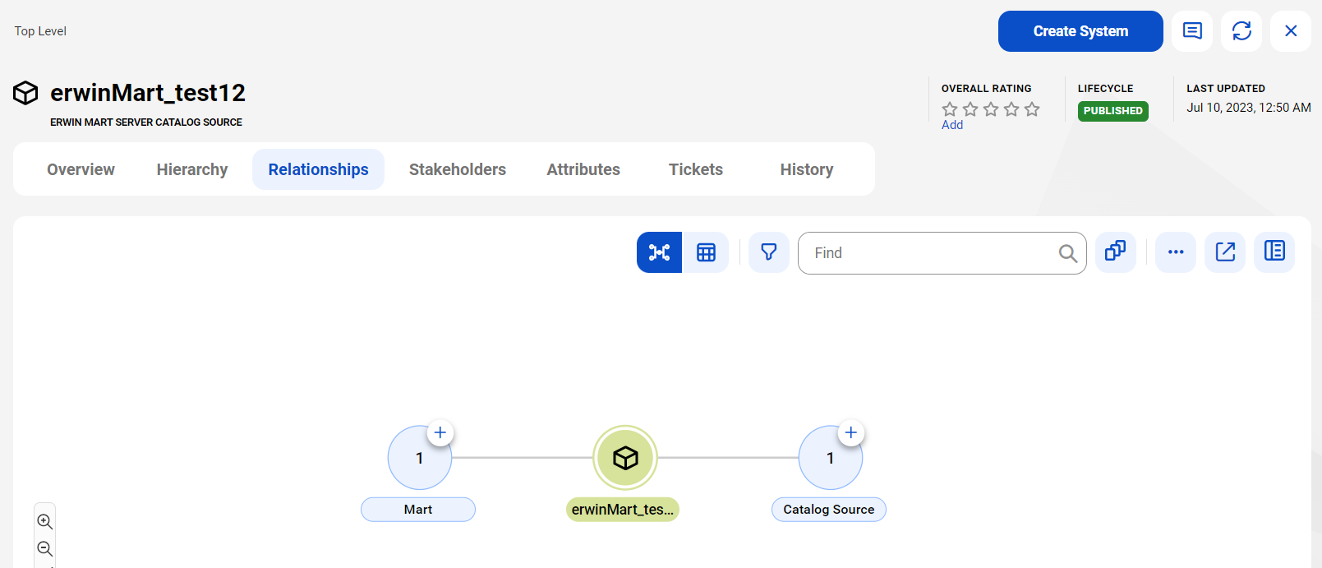This screenshot has width=1322, height=568.
Task: Open the more options ellipsis menu
Action: [x=1176, y=252]
